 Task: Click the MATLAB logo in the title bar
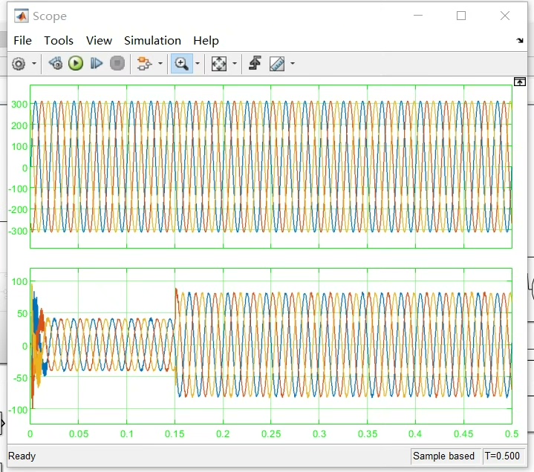21,16
